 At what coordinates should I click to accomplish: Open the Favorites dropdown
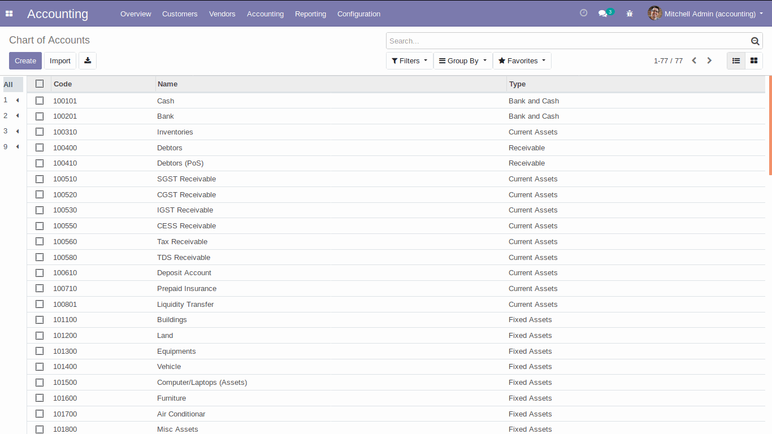[522, 60]
